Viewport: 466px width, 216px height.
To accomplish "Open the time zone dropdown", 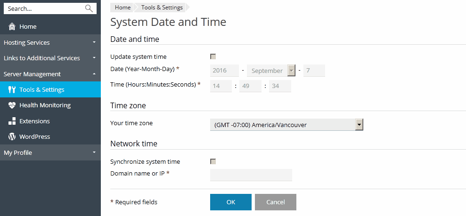I will pyautogui.click(x=286, y=125).
